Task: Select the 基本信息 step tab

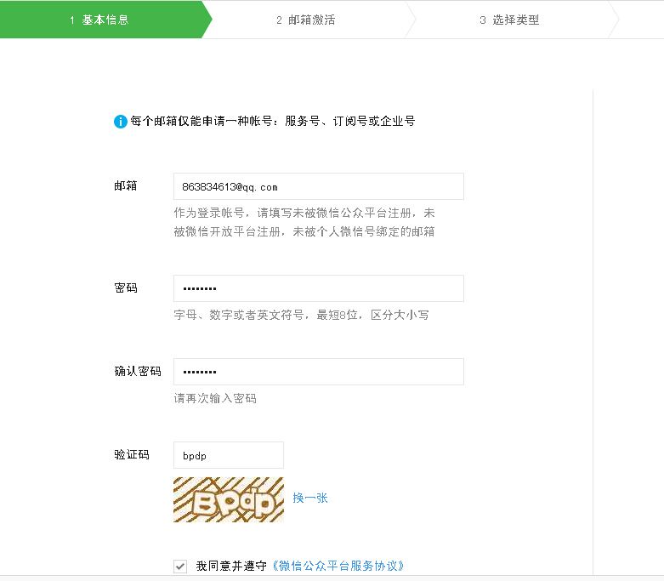Action: pos(100,20)
